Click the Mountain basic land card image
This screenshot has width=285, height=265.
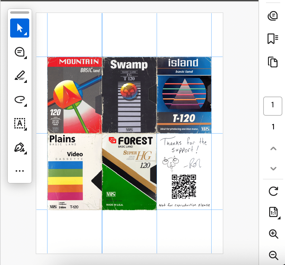[75, 95]
